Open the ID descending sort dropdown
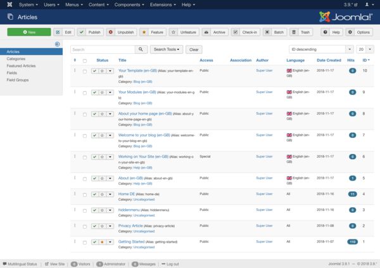This screenshot has height=268, width=380. tap(321, 49)
